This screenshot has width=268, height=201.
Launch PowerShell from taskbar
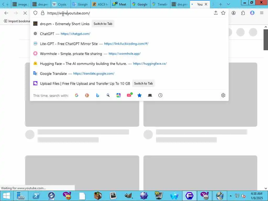(36, 196)
